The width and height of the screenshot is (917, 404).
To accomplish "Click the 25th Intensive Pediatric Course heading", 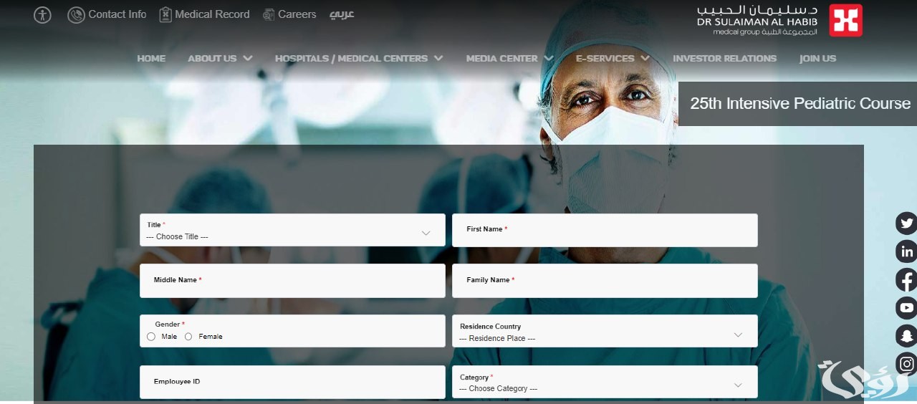I will click(800, 103).
